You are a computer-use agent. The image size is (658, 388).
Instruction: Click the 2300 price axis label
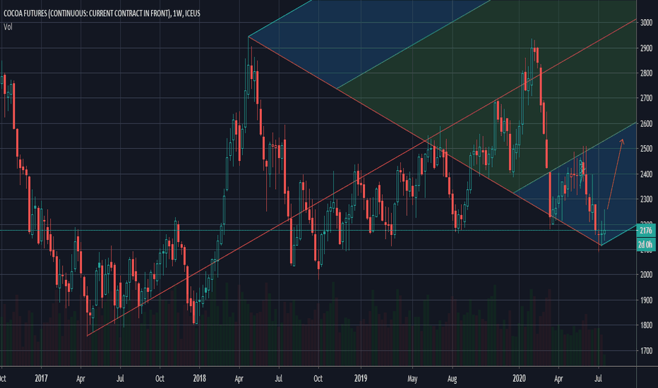pos(646,199)
